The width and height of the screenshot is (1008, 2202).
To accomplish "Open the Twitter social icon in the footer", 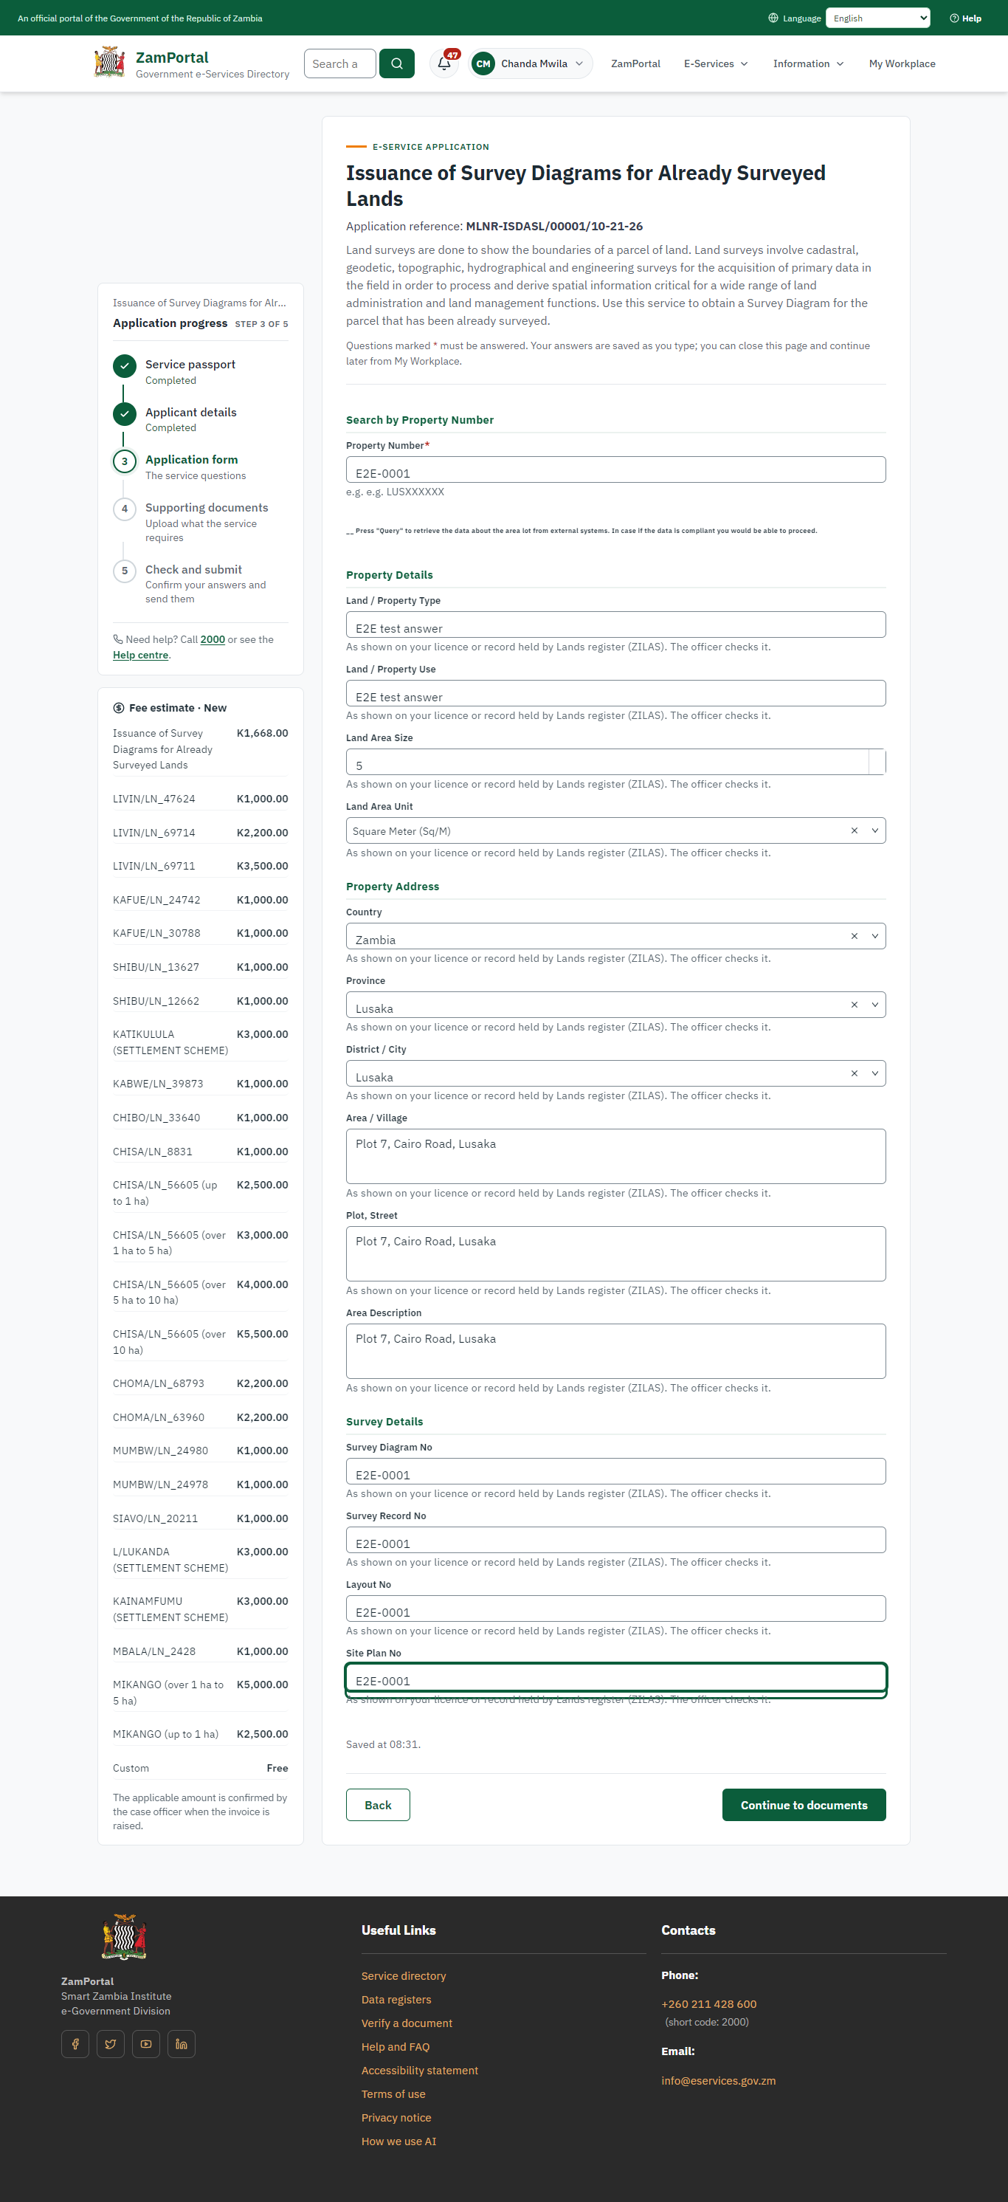I will [110, 2043].
